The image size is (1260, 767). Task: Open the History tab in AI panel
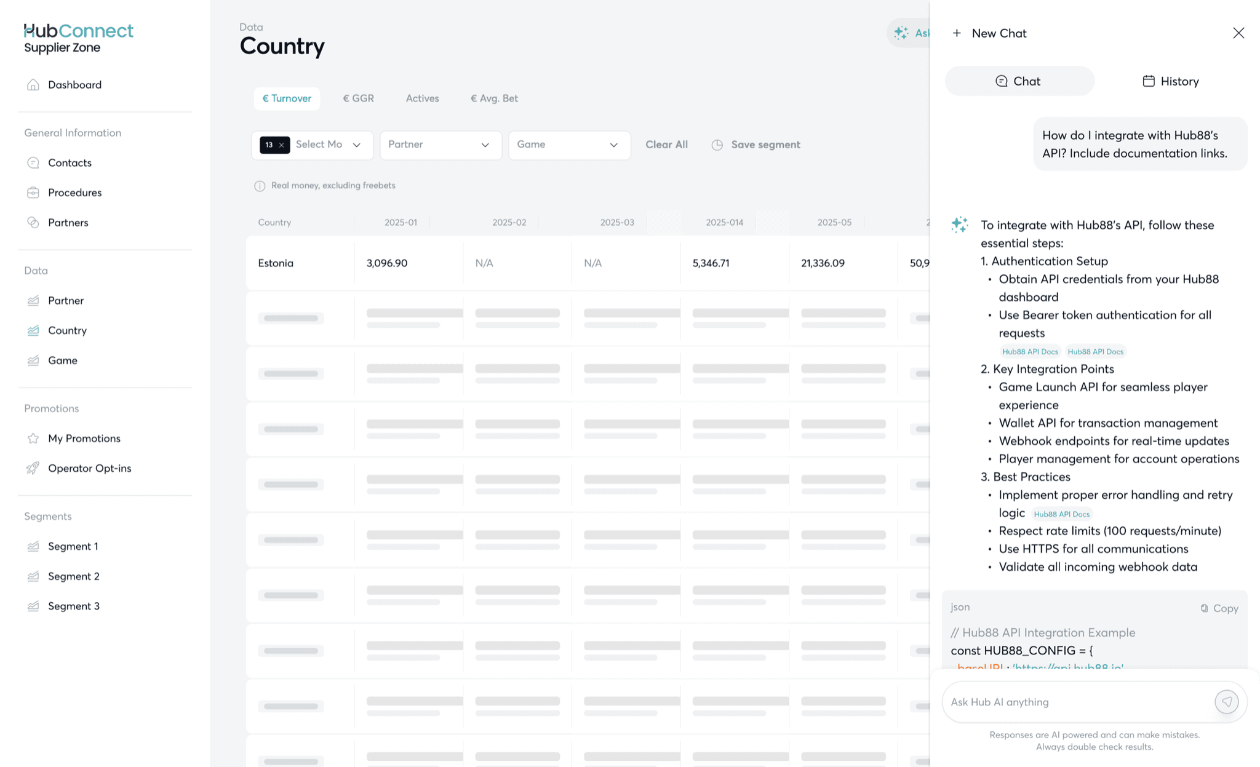pos(1171,81)
